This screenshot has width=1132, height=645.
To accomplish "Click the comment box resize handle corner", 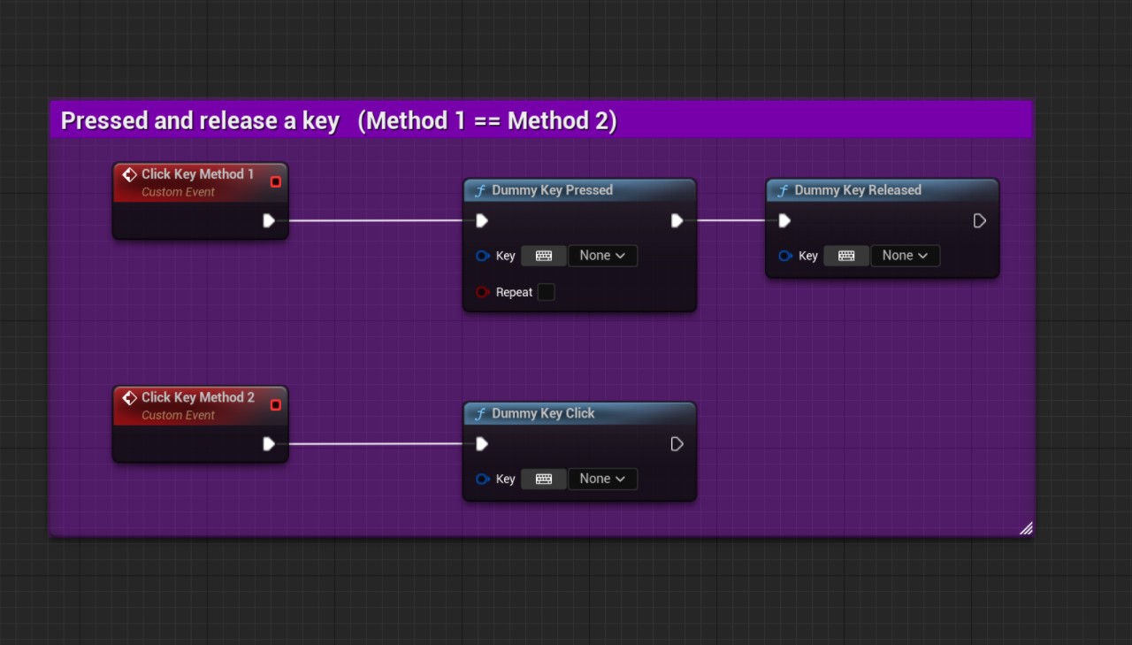I will 1026,528.
